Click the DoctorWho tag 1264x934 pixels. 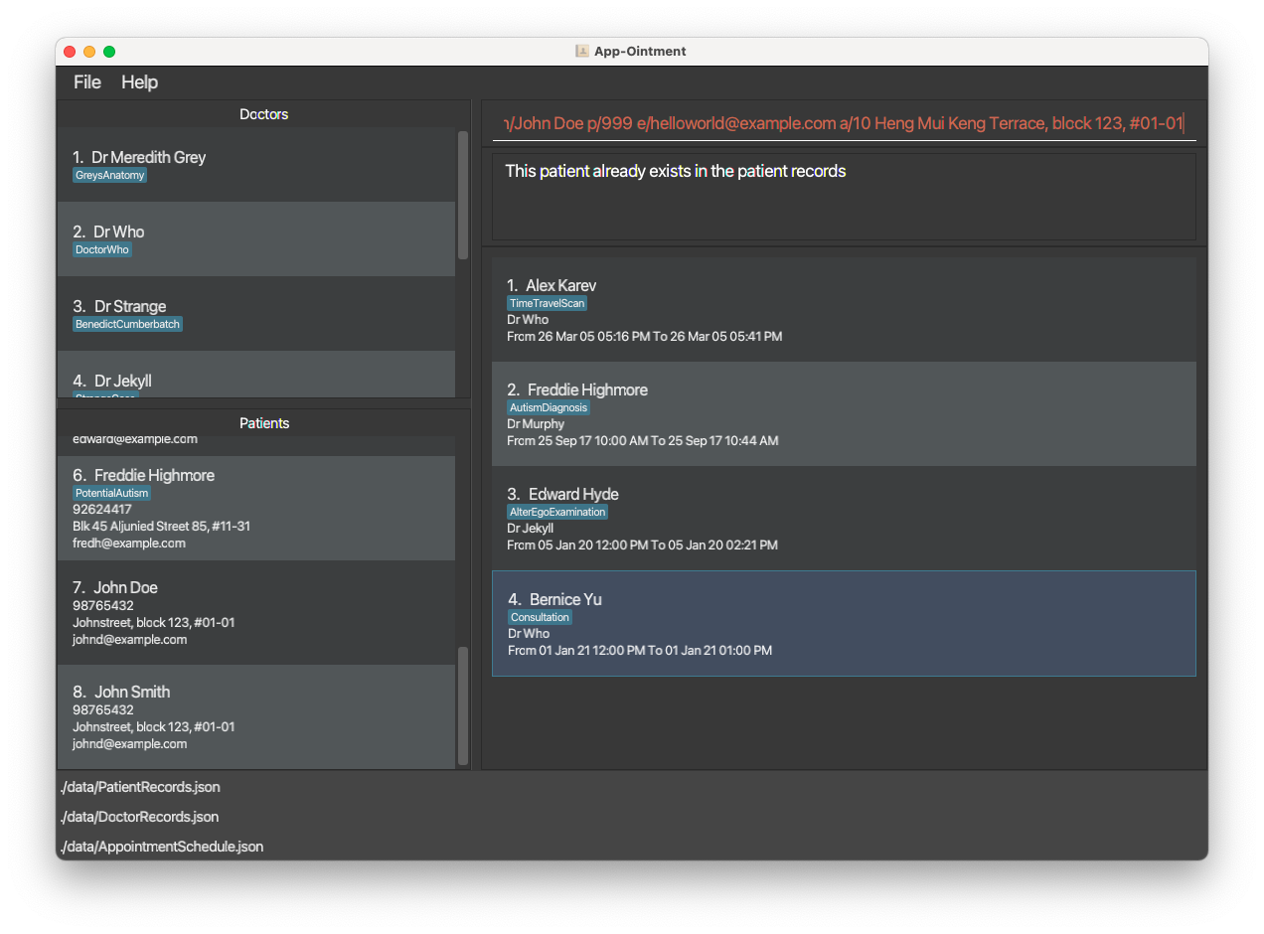pyautogui.click(x=102, y=249)
